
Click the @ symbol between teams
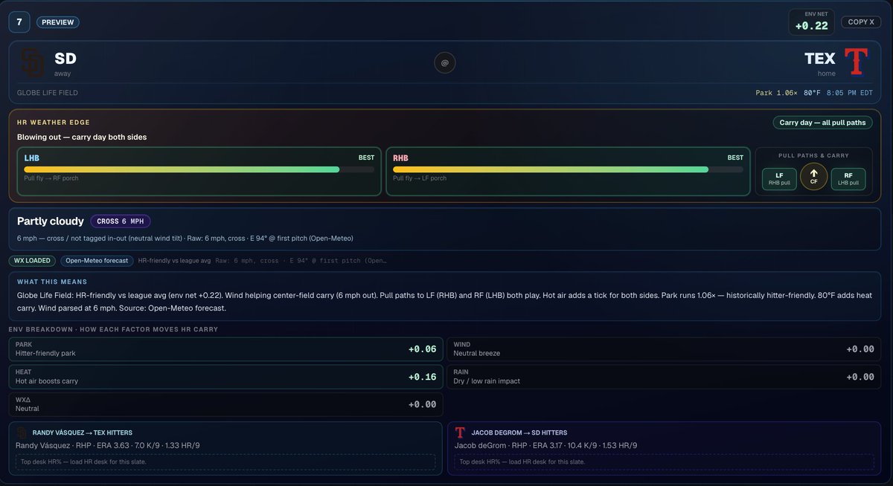pos(445,63)
